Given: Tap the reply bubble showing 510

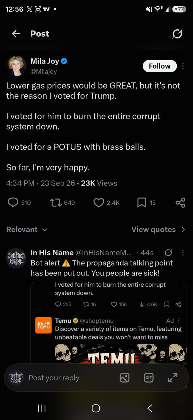Looking at the screenshot, I should [x=19, y=202].
